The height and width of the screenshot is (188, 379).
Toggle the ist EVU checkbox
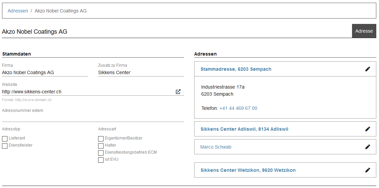[101, 160]
